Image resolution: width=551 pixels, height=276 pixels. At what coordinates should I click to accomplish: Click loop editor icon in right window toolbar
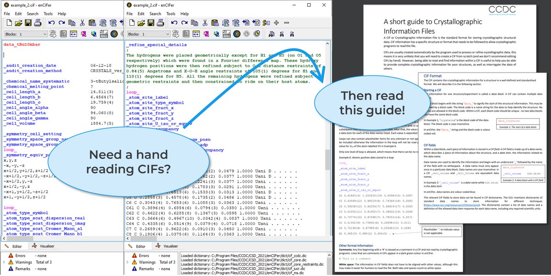coord(196,34)
